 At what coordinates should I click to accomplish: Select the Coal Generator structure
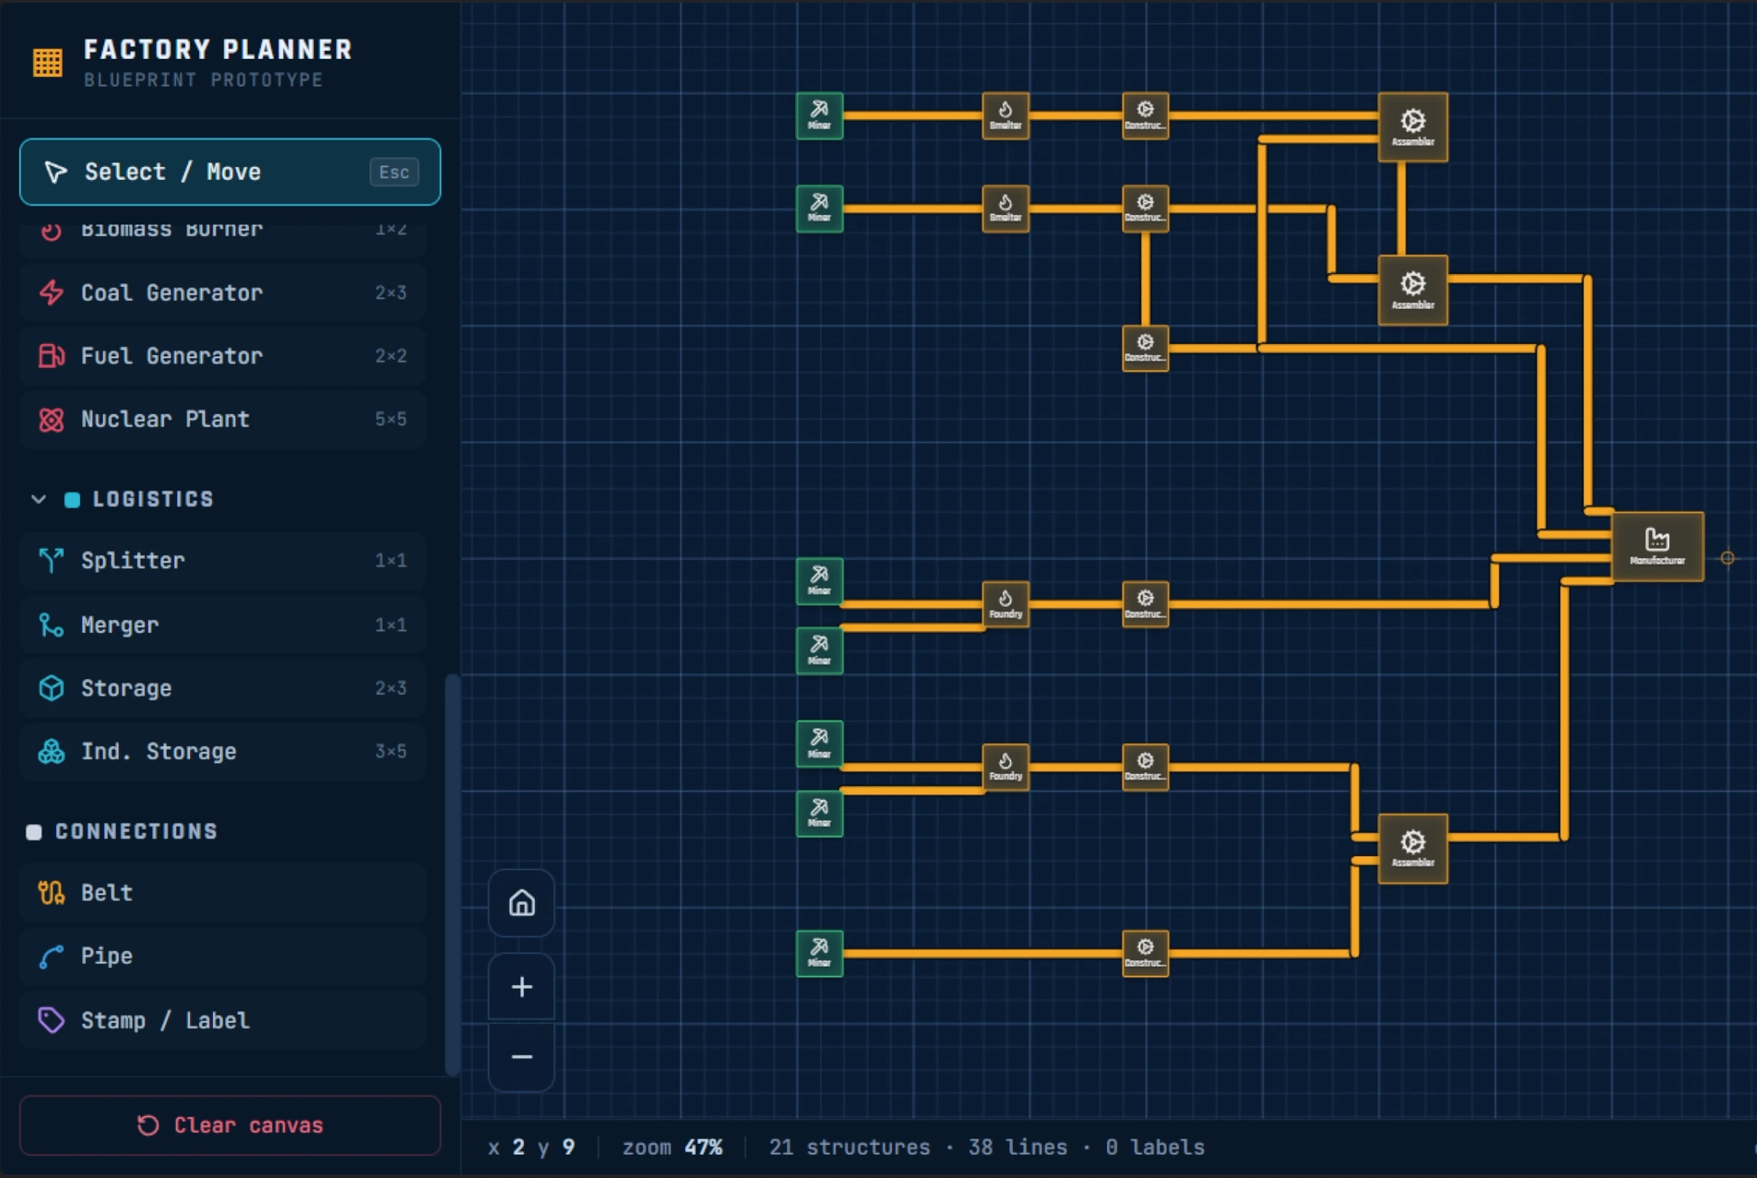tap(223, 292)
